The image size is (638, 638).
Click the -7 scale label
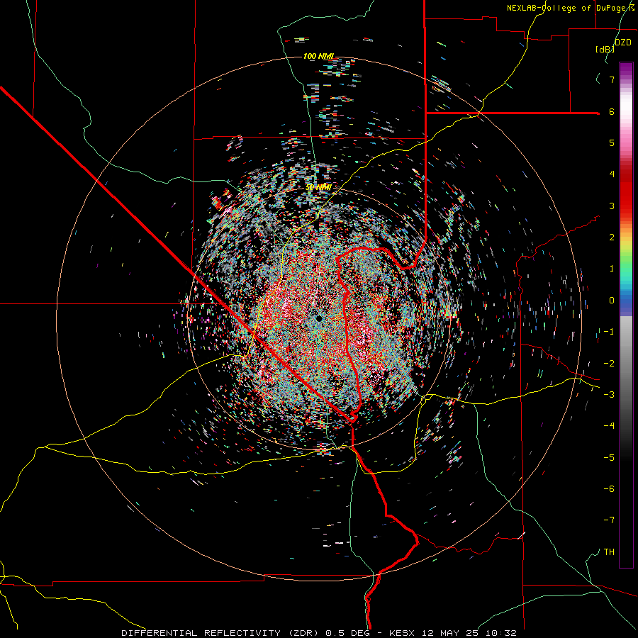pyautogui.click(x=609, y=520)
